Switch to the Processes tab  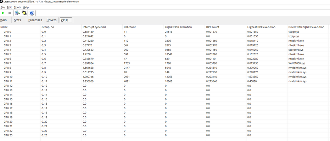click(x=35, y=20)
